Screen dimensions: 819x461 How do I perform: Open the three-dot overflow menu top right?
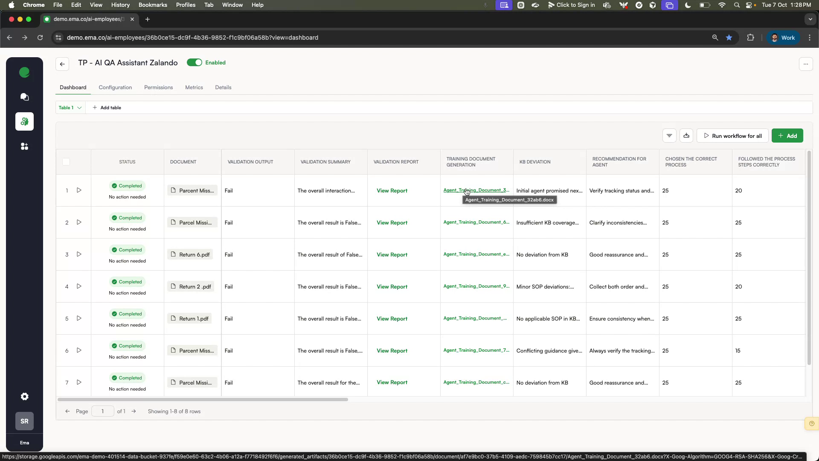806,64
